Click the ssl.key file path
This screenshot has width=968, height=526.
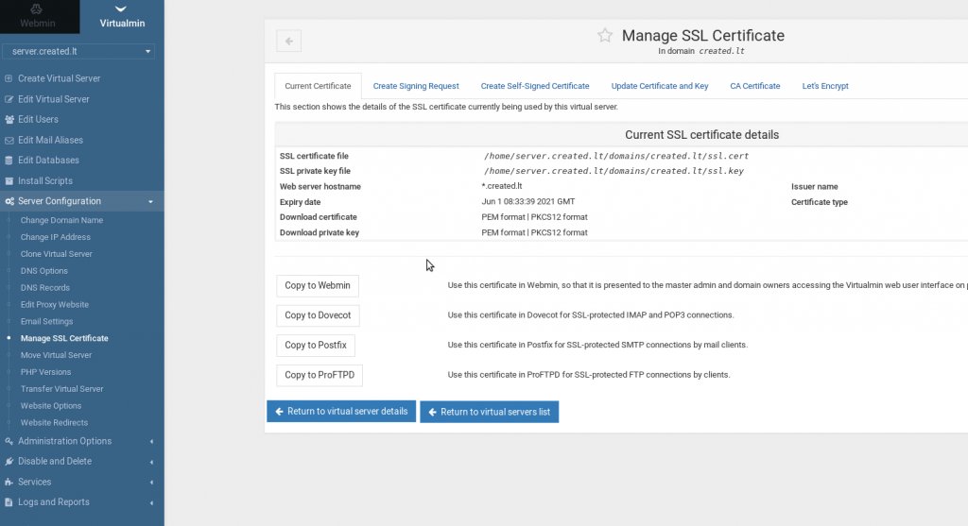[614, 171]
